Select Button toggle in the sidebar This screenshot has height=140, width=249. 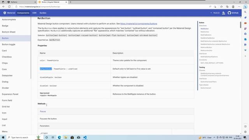(9, 44)
